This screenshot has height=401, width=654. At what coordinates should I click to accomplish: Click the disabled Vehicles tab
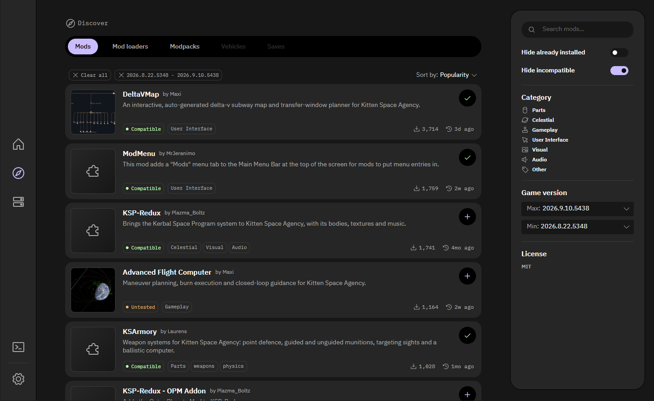pyautogui.click(x=233, y=46)
